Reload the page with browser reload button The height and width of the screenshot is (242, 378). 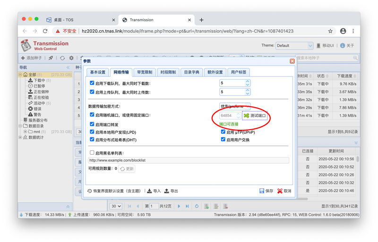coord(45,31)
